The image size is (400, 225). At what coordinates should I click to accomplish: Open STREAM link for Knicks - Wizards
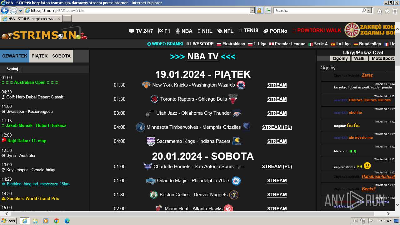(277, 85)
